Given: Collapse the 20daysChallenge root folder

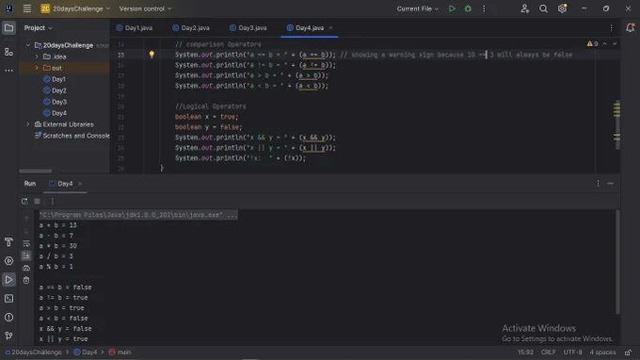Looking at the screenshot, I should coord(28,45).
